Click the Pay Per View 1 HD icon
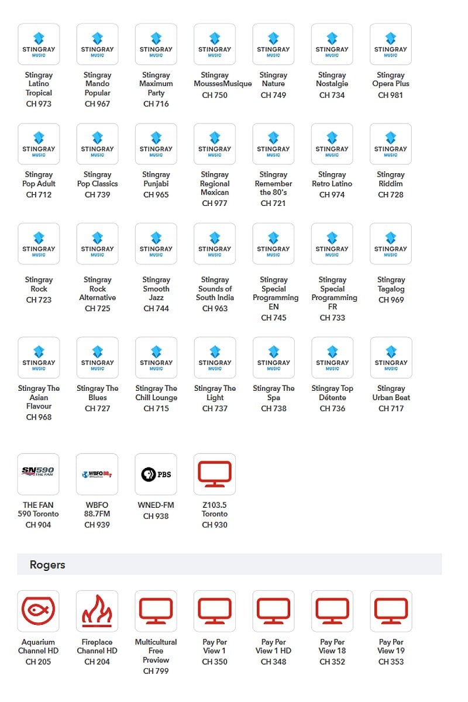Screen dimensions: 468x702 point(273,611)
